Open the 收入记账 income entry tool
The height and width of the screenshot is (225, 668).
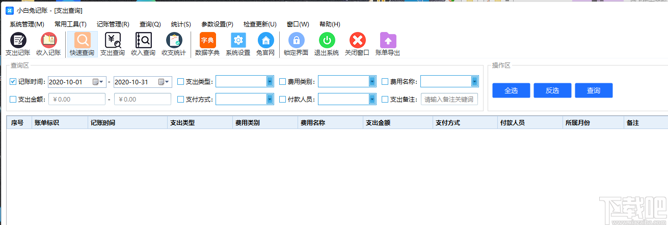tap(48, 44)
